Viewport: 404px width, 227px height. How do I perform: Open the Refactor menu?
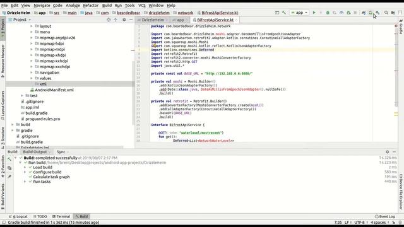tap(91, 5)
